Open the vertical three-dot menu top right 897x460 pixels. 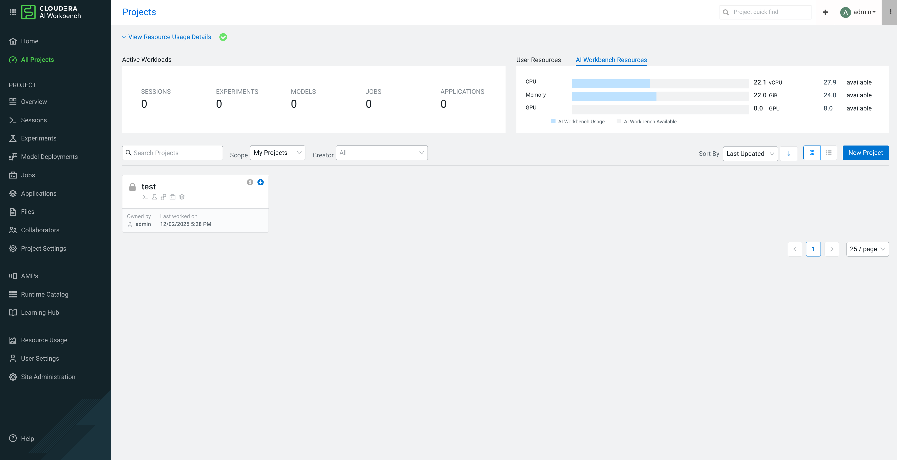[890, 12]
